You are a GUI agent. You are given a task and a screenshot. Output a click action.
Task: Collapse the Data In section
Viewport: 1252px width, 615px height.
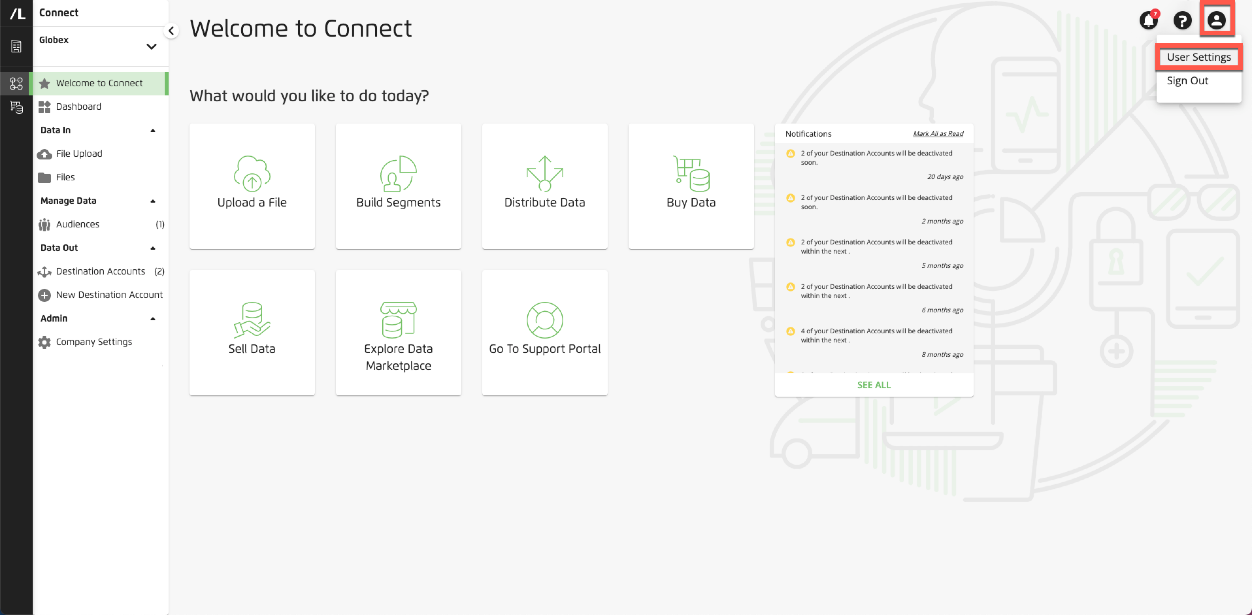[153, 130]
